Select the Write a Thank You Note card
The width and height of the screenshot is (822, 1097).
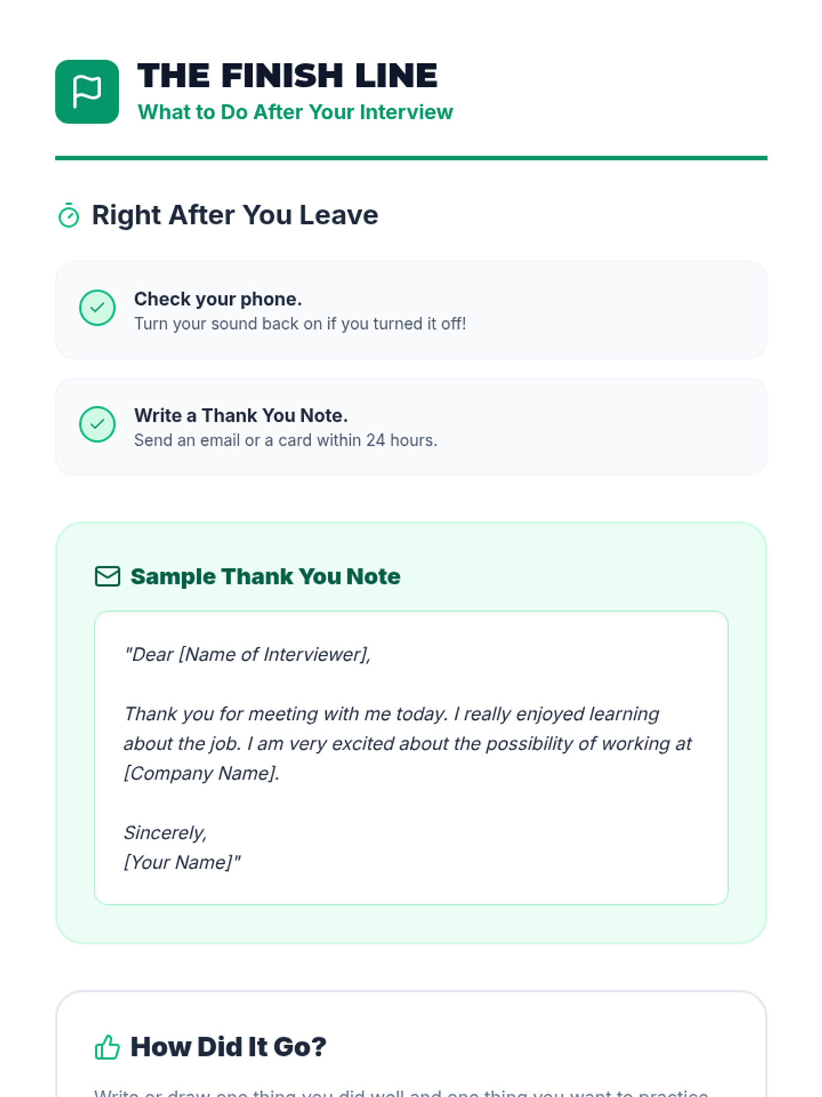point(411,426)
